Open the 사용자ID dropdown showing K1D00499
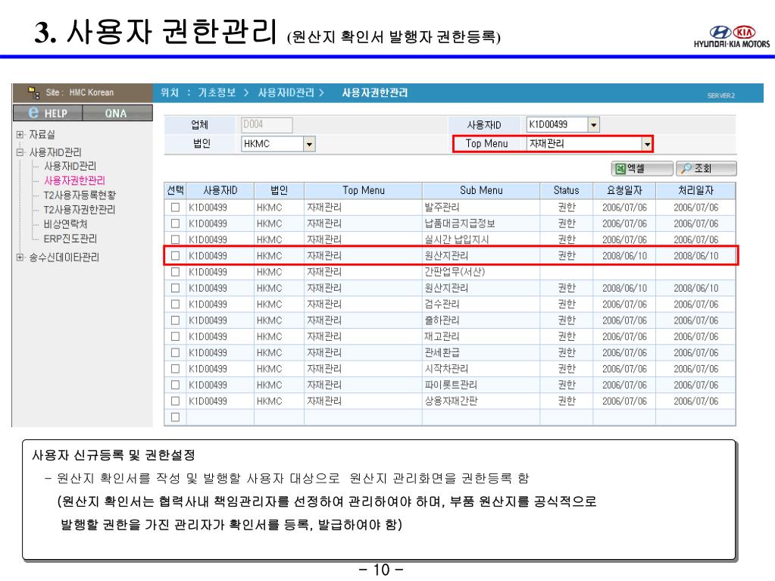775x581 pixels. [594, 124]
